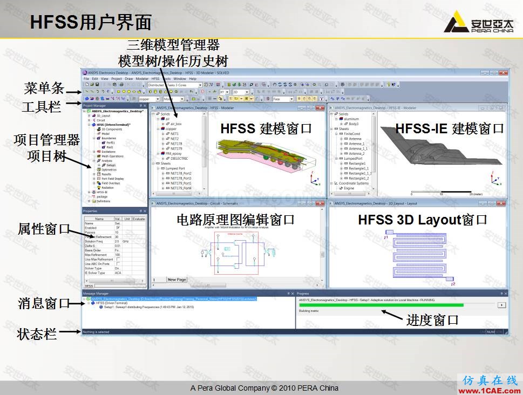Pin the Project Manager panel

pos(141,106)
